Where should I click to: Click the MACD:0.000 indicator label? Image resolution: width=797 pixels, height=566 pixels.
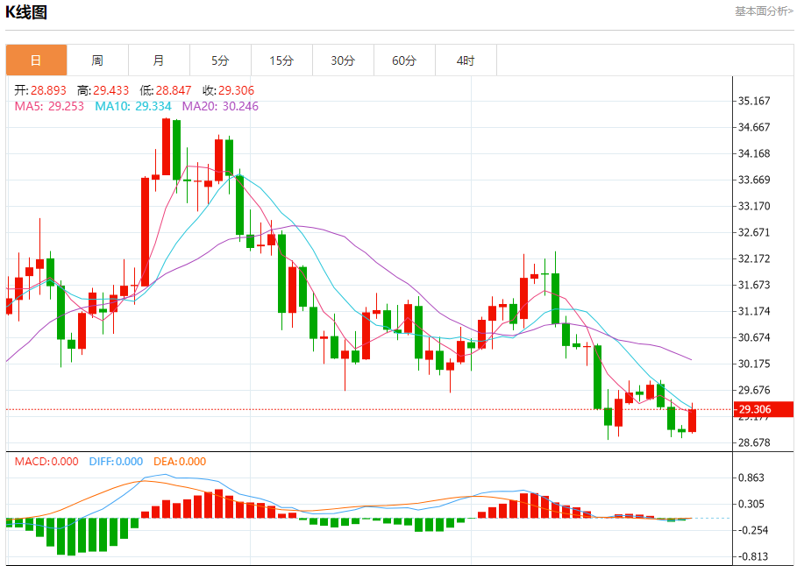(46, 462)
